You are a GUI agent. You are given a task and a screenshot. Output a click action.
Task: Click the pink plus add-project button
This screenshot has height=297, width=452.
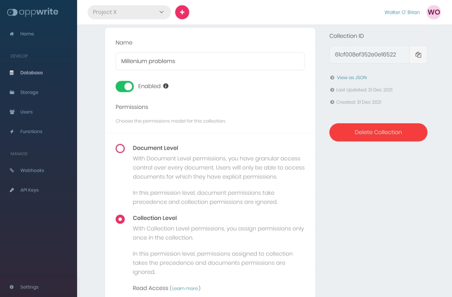click(x=182, y=12)
